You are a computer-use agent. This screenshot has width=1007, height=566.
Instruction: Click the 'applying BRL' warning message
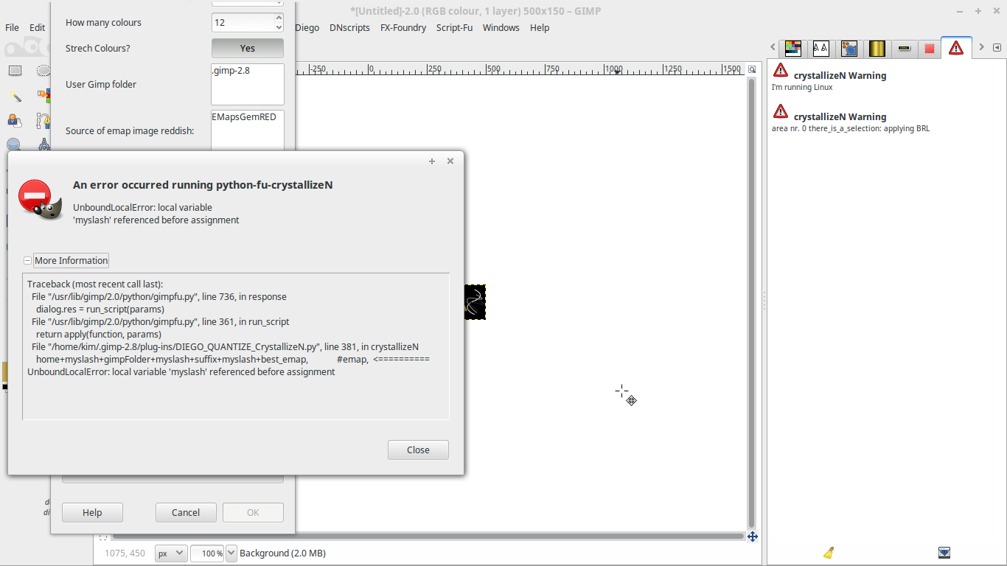click(851, 128)
